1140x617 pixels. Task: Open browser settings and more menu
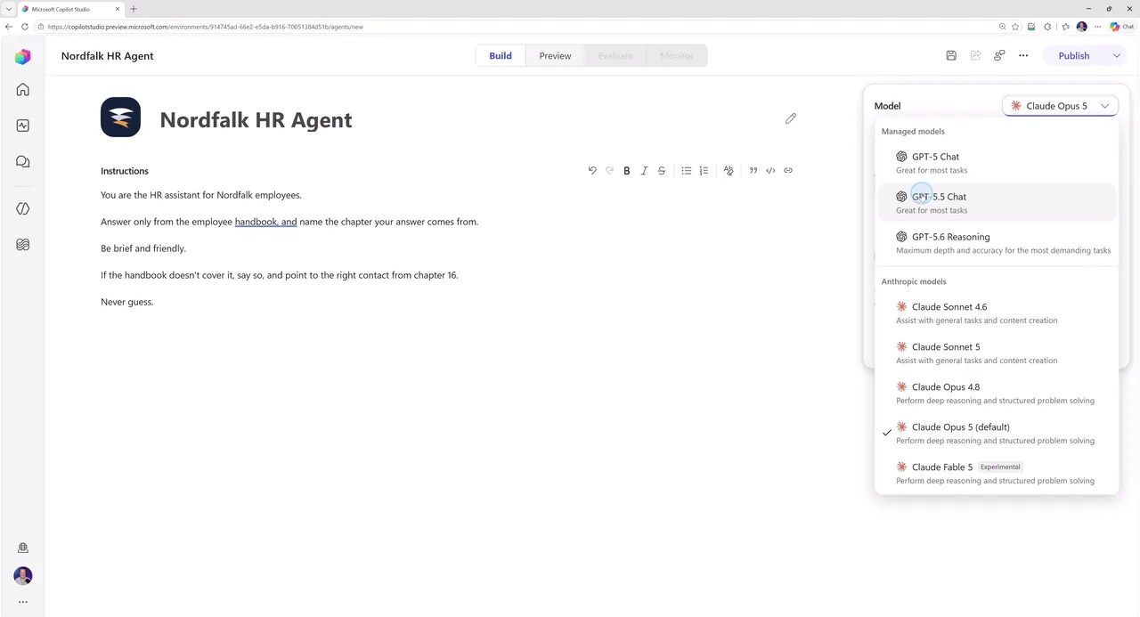(1098, 27)
